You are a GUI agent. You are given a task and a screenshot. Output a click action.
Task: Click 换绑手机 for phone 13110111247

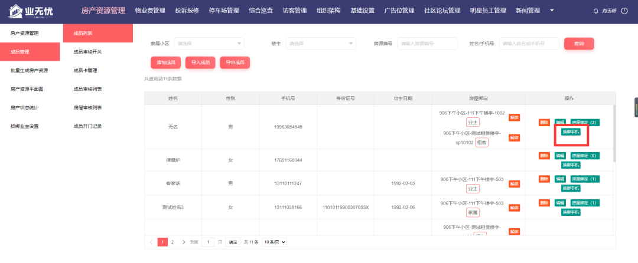click(x=571, y=188)
